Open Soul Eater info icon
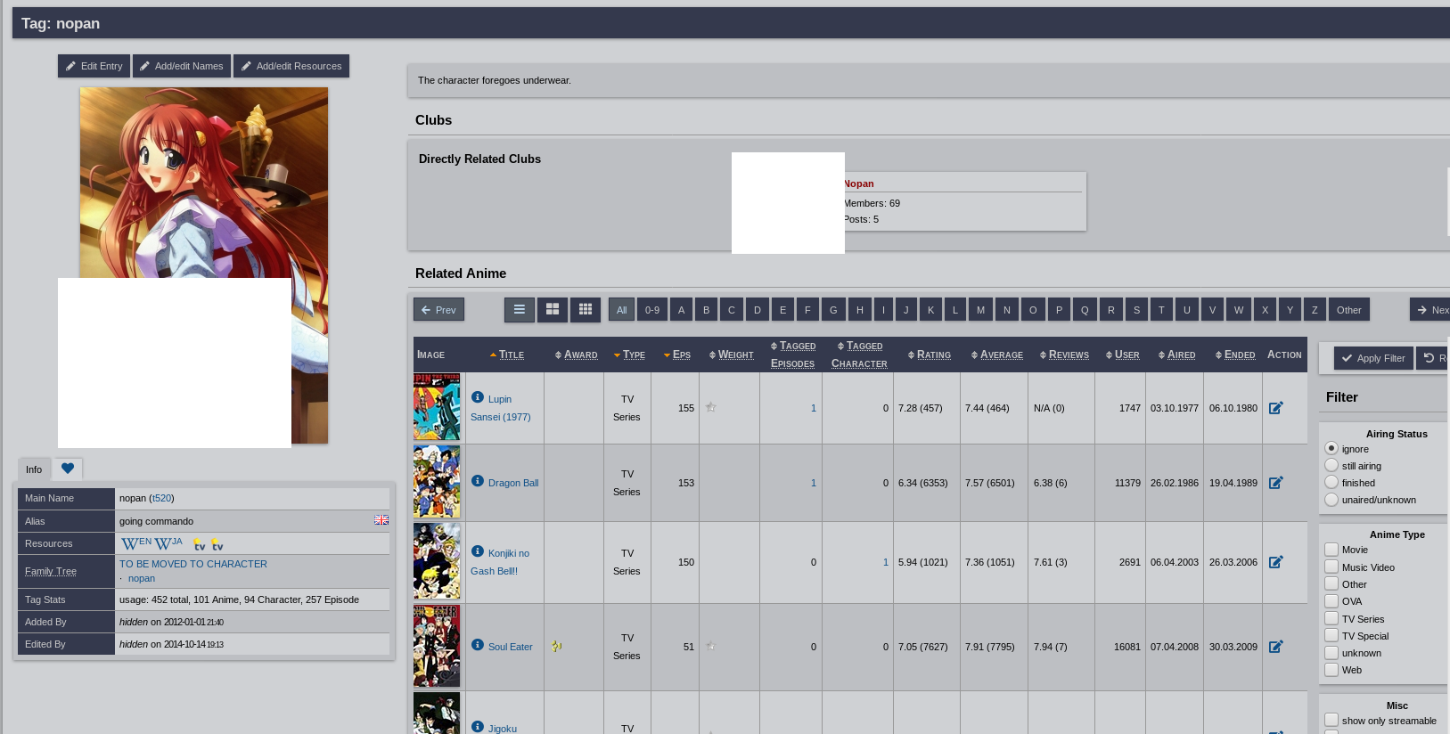 478,645
